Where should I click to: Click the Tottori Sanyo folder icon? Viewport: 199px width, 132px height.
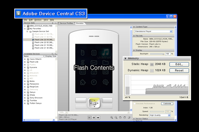point(28,103)
